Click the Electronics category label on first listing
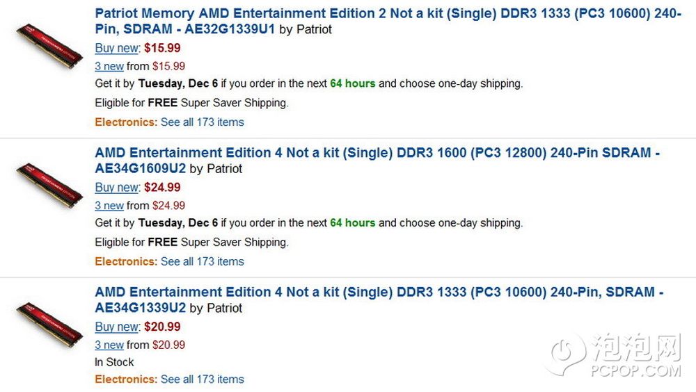The width and height of the screenshot is (696, 392). (125, 122)
